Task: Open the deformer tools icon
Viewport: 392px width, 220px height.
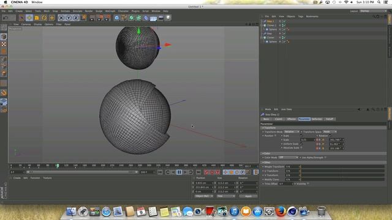Action: [146, 18]
